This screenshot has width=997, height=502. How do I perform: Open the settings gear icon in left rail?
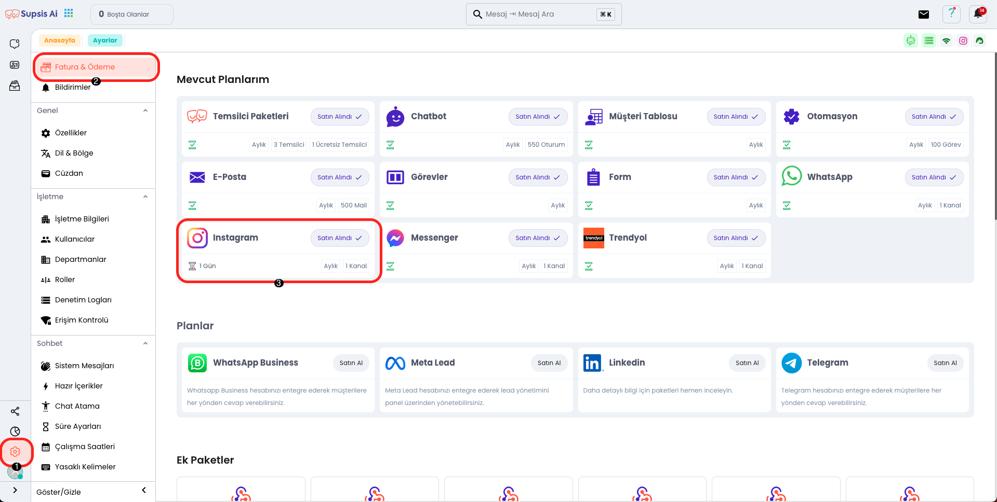coord(15,452)
